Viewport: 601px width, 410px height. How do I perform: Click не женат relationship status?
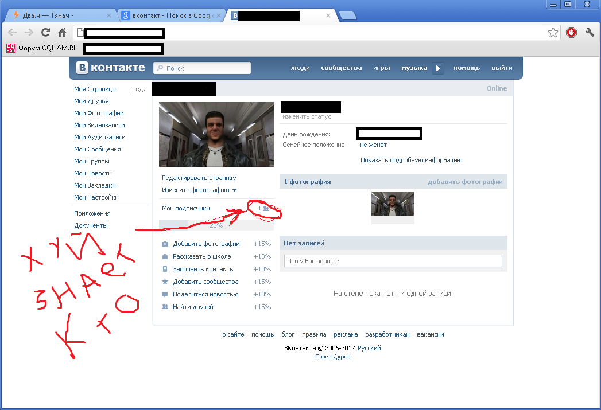tap(373, 145)
